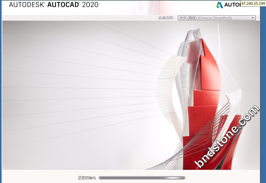The height and width of the screenshot is (183, 266).
Task: Click the empty footer area left of status
Action: 36,177
